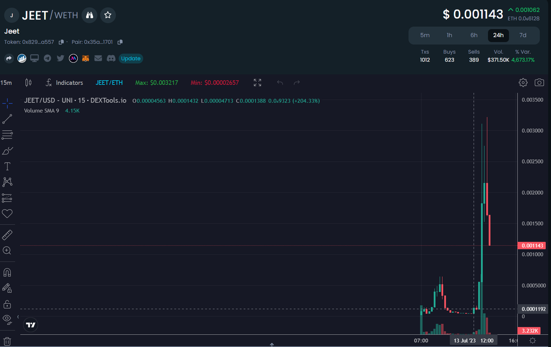Image resolution: width=551 pixels, height=347 pixels.
Task: Click the Max: $0.003217 label
Action: [157, 83]
